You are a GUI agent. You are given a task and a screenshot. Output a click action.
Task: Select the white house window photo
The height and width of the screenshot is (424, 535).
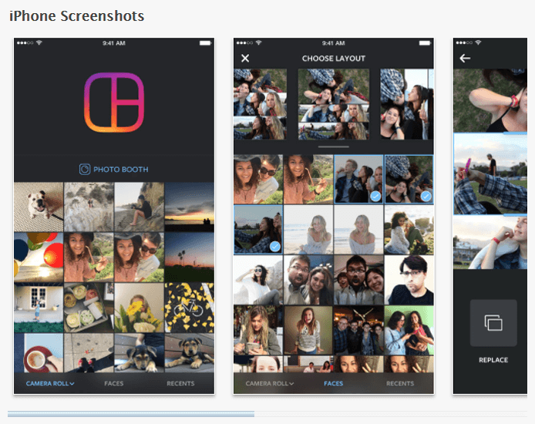point(39,308)
